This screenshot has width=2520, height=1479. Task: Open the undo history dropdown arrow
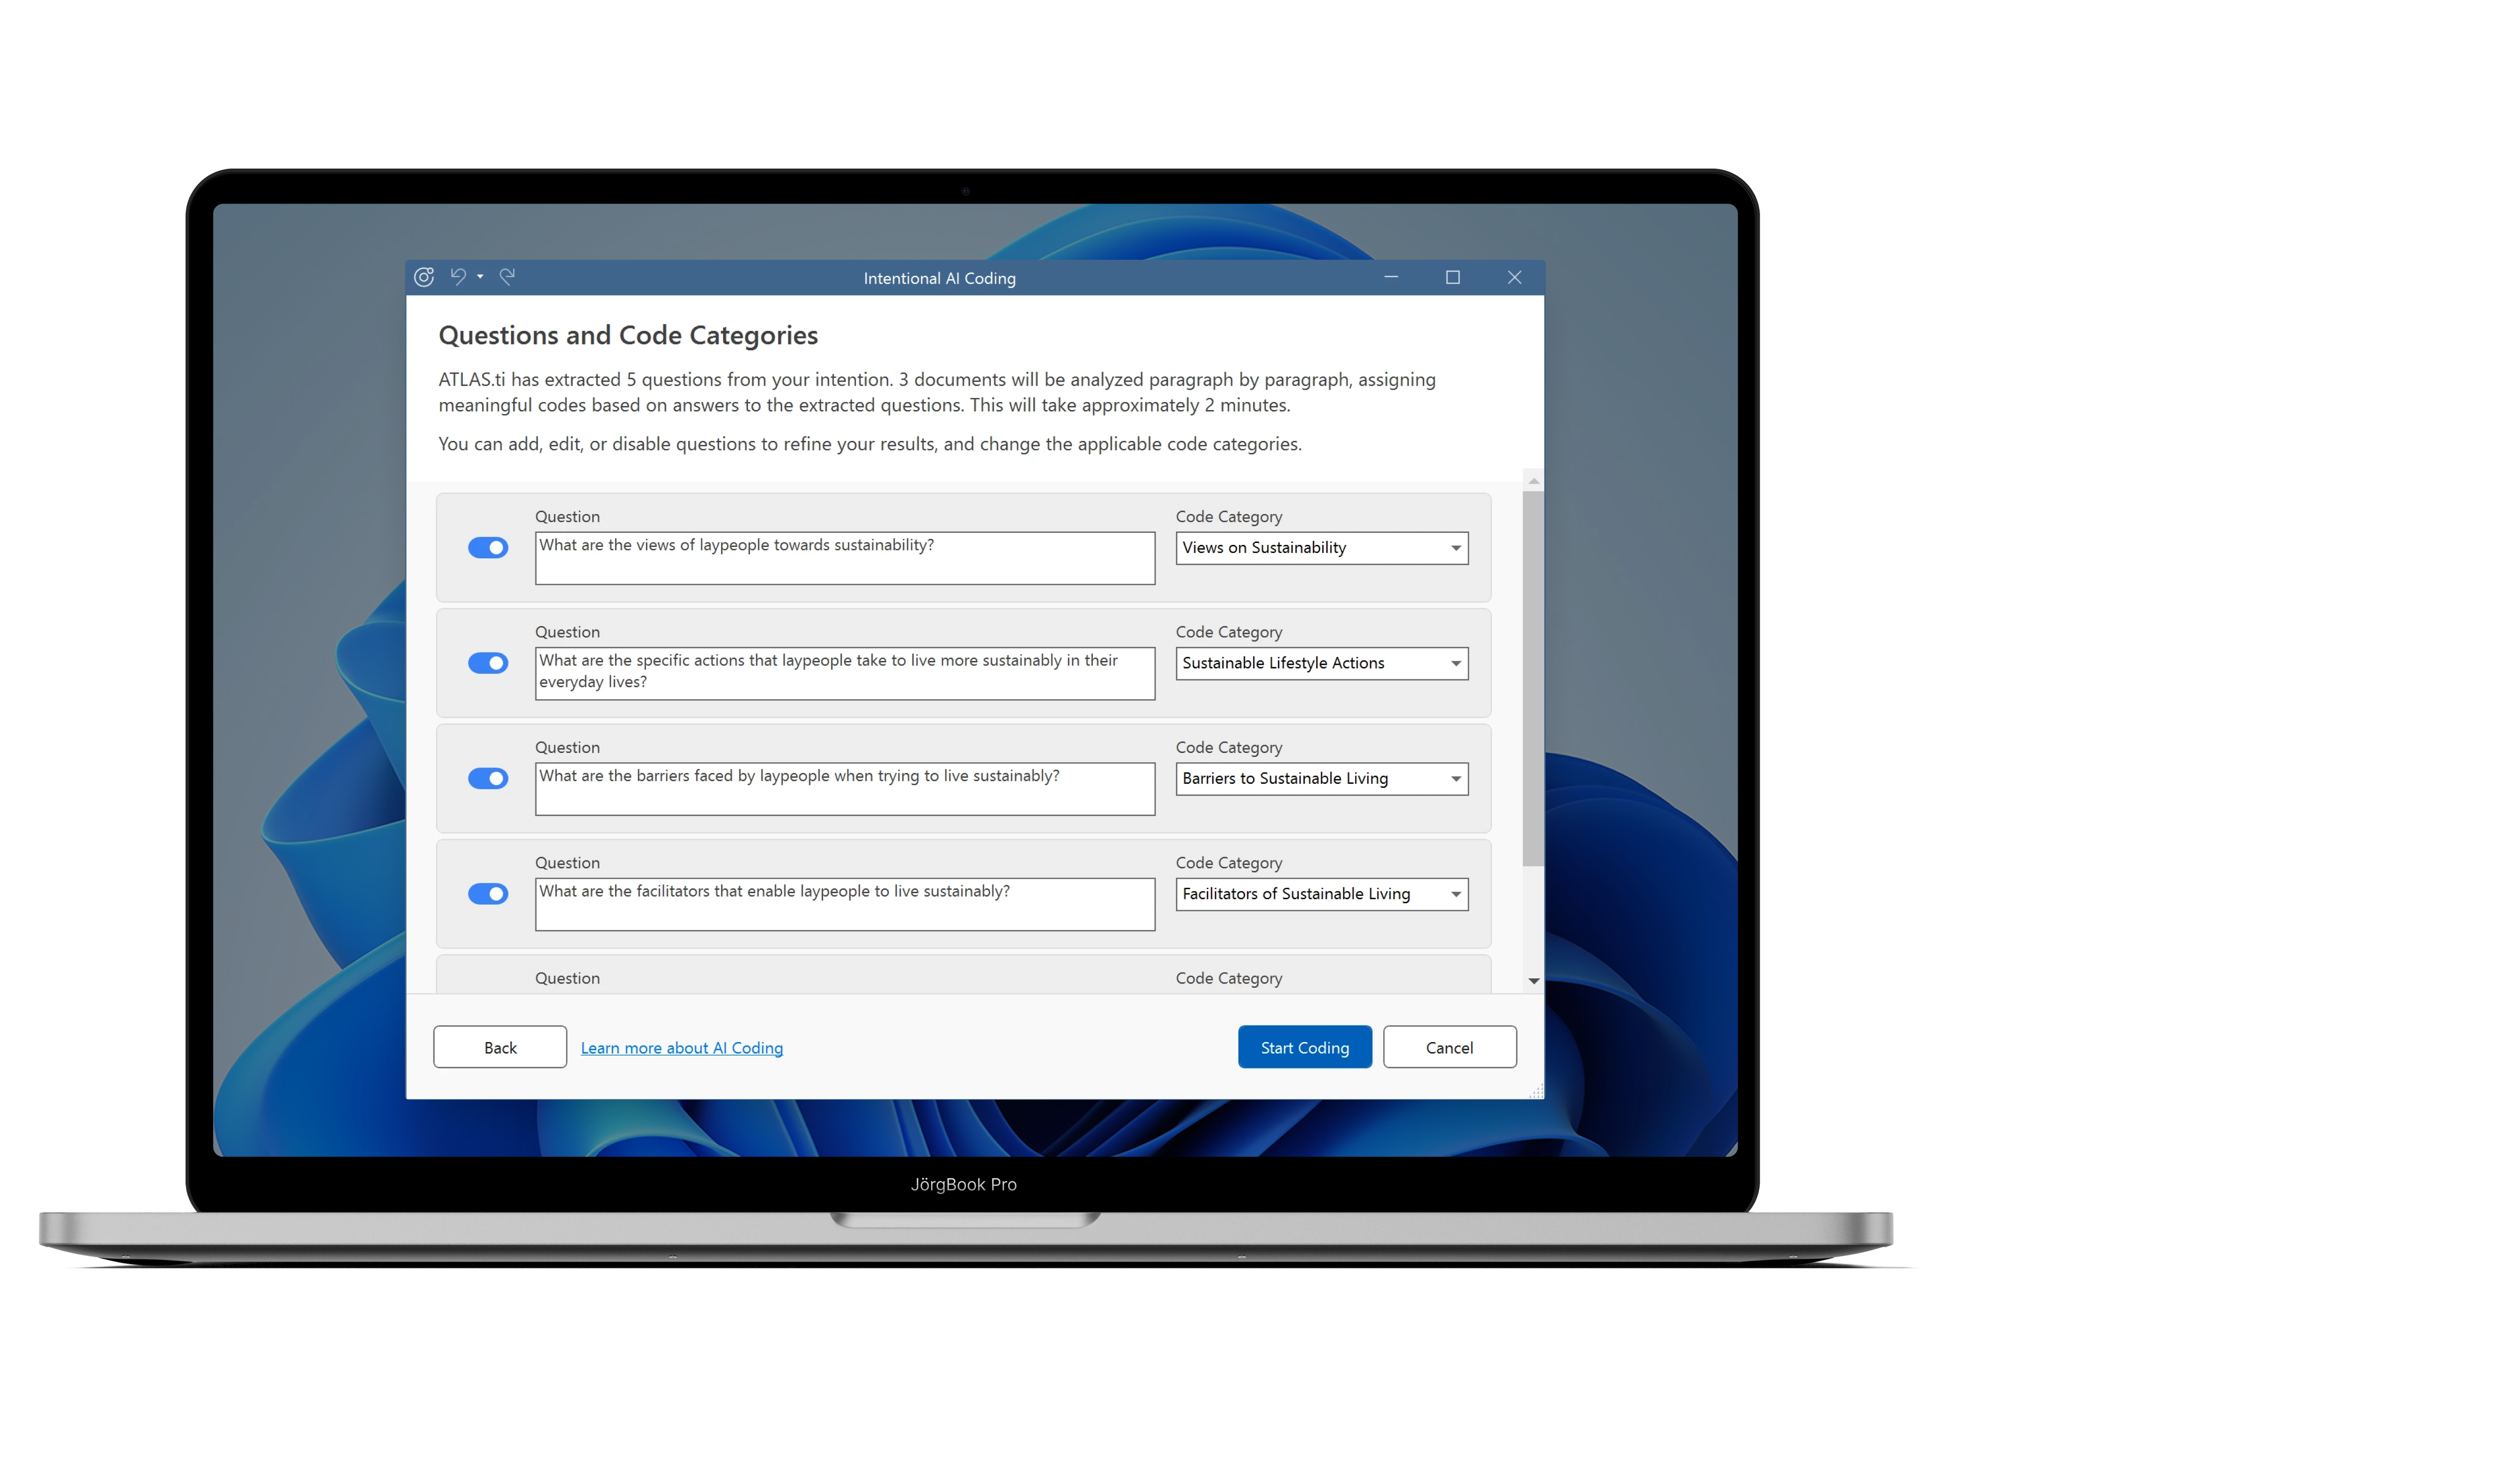coord(481,277)
